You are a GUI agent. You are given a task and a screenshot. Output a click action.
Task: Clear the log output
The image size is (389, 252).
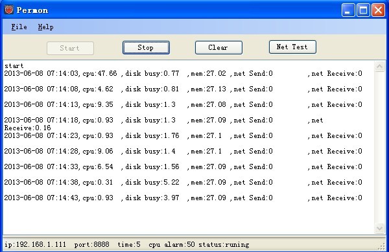pyautogui.click(x=218, y=47)
